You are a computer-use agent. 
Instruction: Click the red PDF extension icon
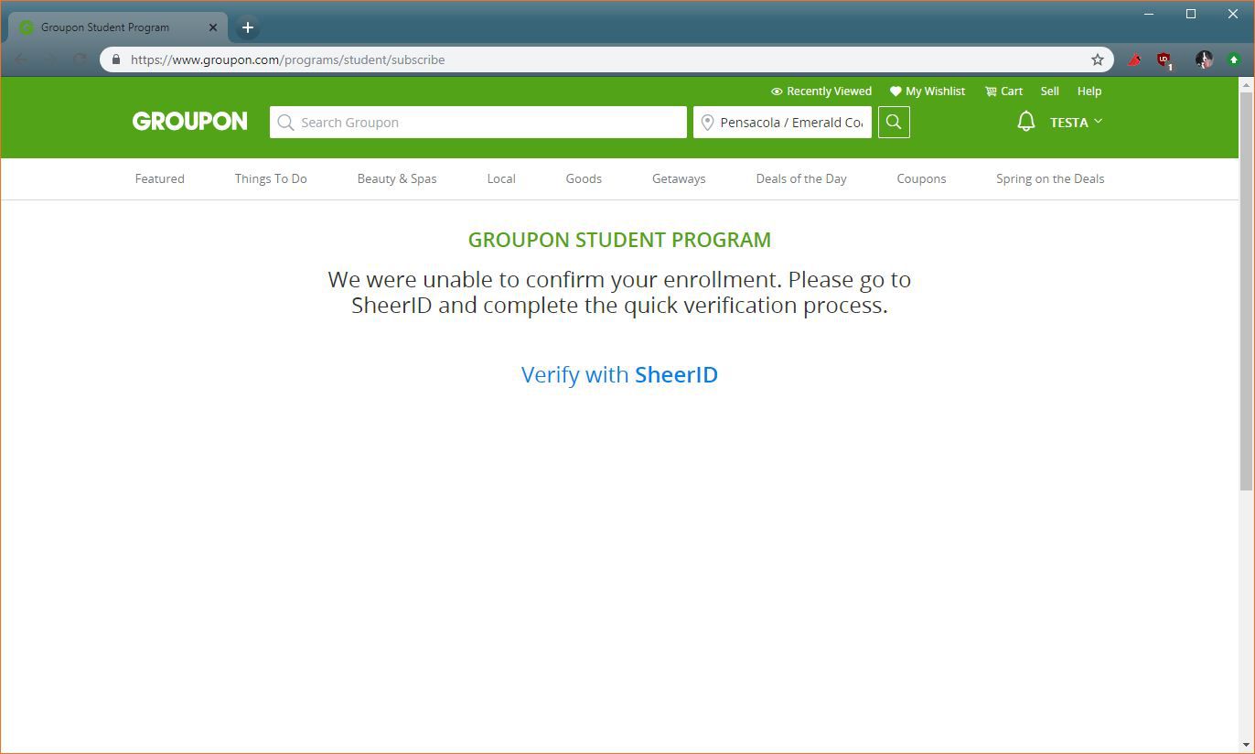pyautogui.click(x=1134, y=59)
